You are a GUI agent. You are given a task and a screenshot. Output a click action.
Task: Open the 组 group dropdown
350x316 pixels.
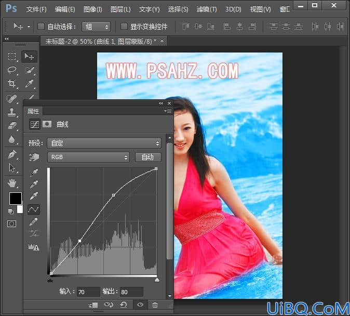96,27
